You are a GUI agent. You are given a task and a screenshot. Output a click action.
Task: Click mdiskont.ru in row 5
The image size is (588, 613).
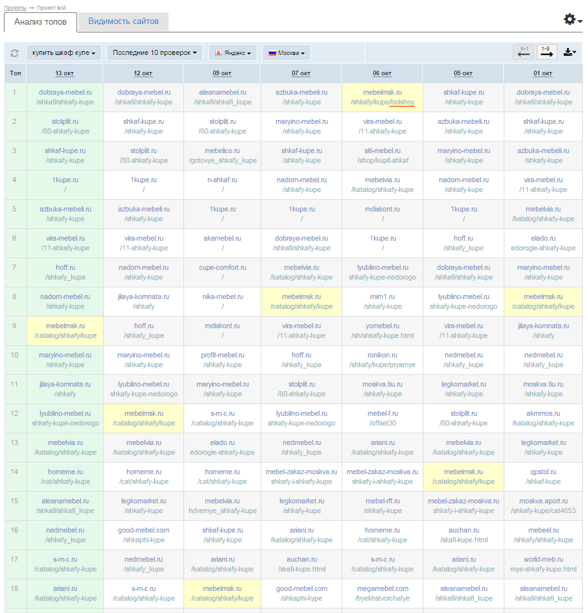point(382,209)
